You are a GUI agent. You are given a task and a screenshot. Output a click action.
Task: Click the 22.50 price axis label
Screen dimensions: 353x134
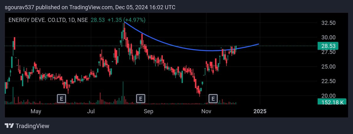[329, 81]
